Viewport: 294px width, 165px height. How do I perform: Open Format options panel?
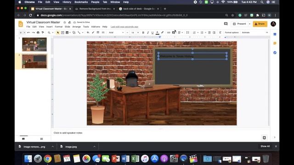pyautogui.click(x=232, y=33)
